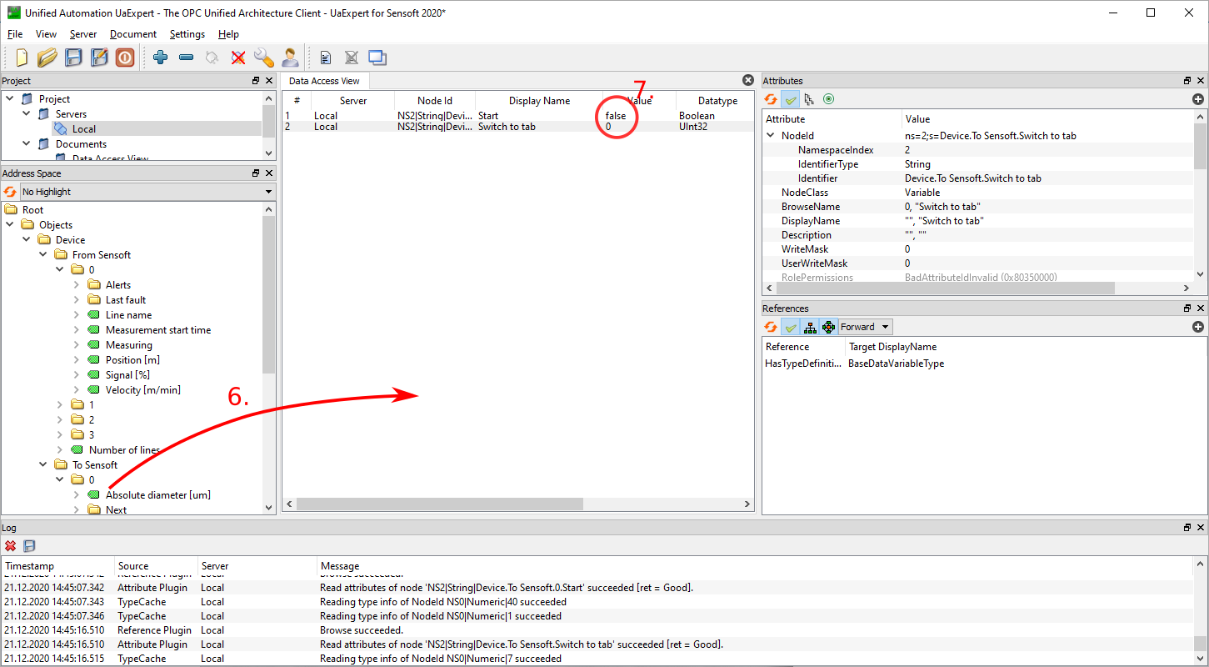The image size is (1209, 667).
Task: Click the plus circle icon in Attributes panel
Action: (1198, 99)
